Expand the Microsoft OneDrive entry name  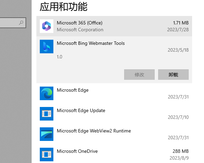coord(77,151)
